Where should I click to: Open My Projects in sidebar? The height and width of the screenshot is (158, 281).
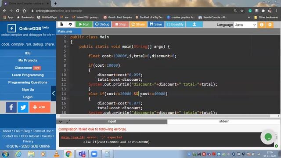tap(28, 61)
